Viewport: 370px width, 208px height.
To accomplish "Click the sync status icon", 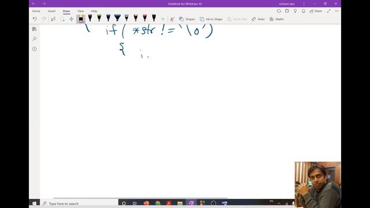I will (279, 11).
